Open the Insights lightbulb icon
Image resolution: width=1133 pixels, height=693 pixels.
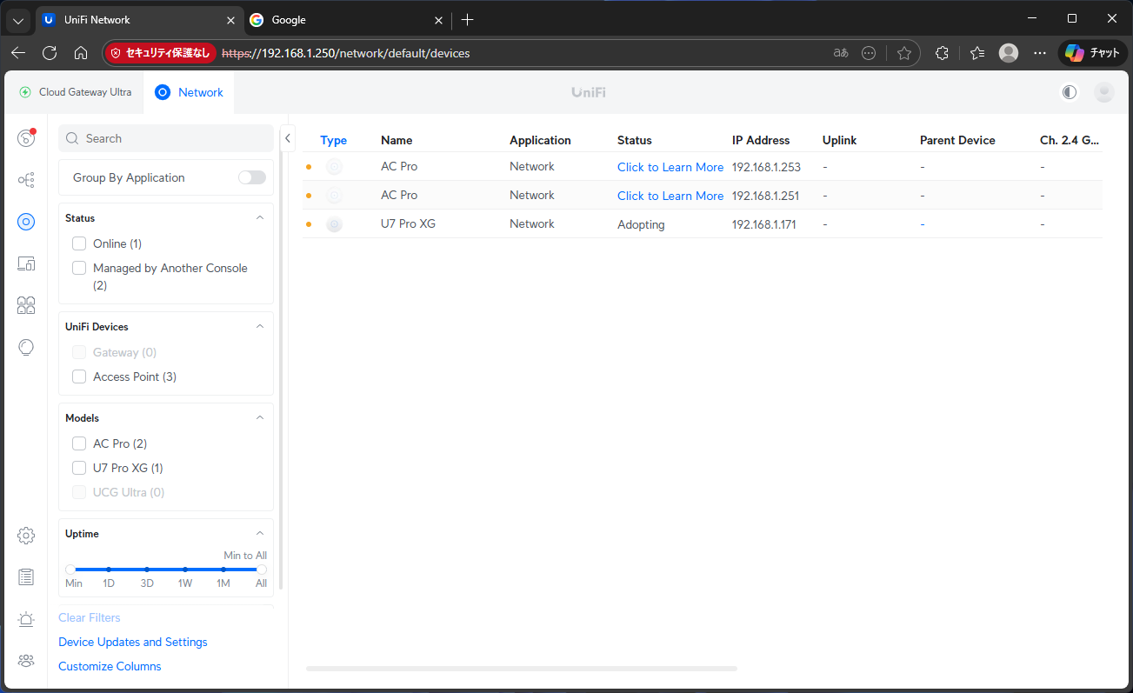pyautogui.click(x=26, y=348)
